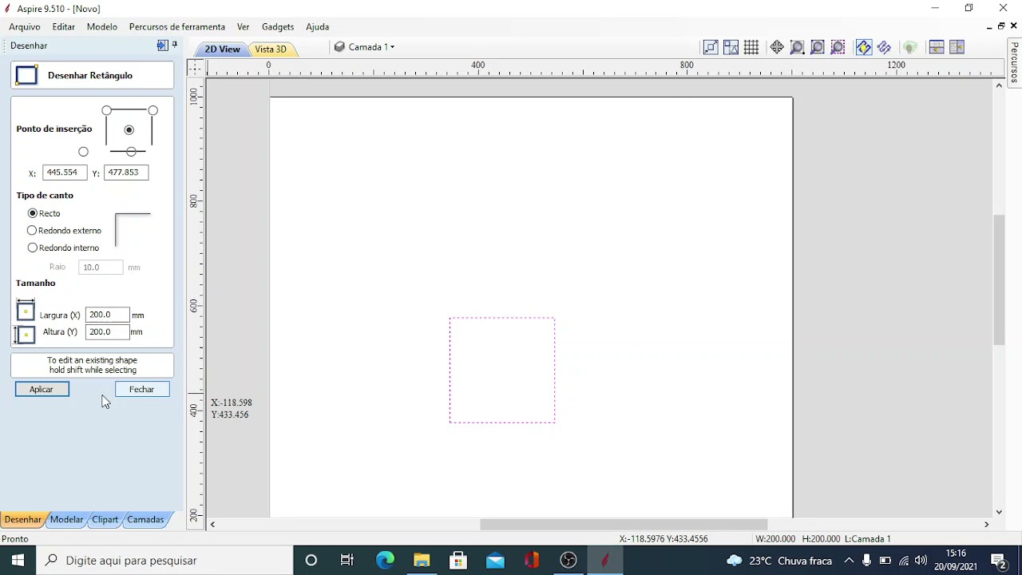The height and width of the screenshot is (575, 1022).
Task: Open the Gadgets menu
Action: point(278,26)
